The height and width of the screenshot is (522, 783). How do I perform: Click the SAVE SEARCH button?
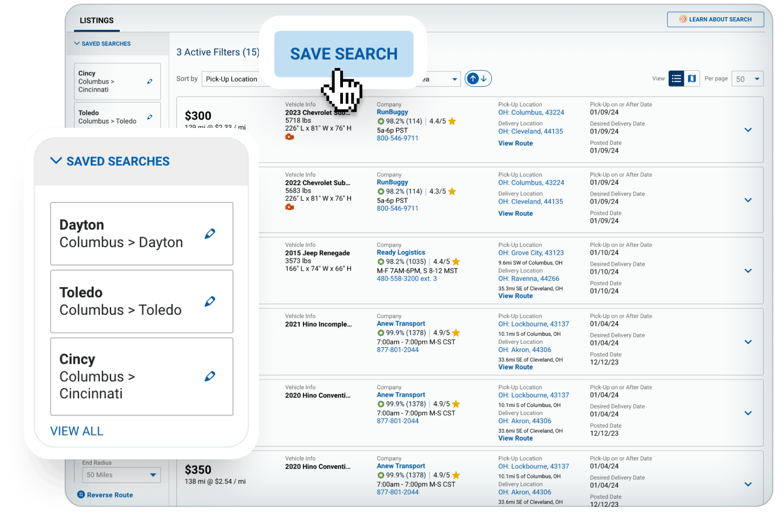click(x=344, y=54)
